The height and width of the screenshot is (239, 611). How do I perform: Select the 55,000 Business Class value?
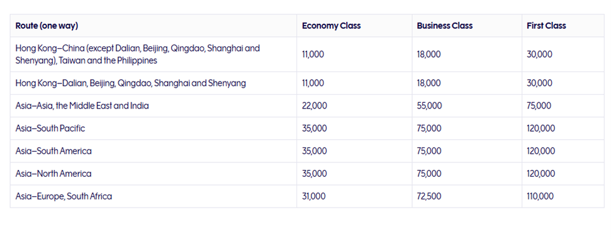(x=429, y=106)
